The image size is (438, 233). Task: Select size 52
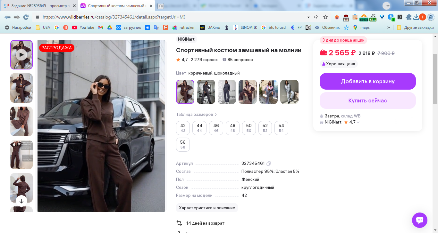click(x=265, y=128)
